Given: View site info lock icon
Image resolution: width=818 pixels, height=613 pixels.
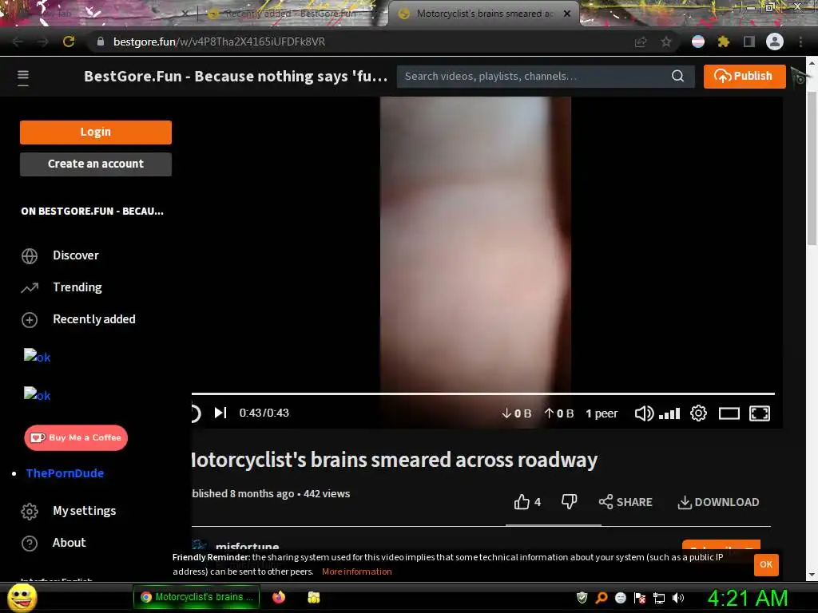Looking at the screenshot, I should click(x=101, y=42).
